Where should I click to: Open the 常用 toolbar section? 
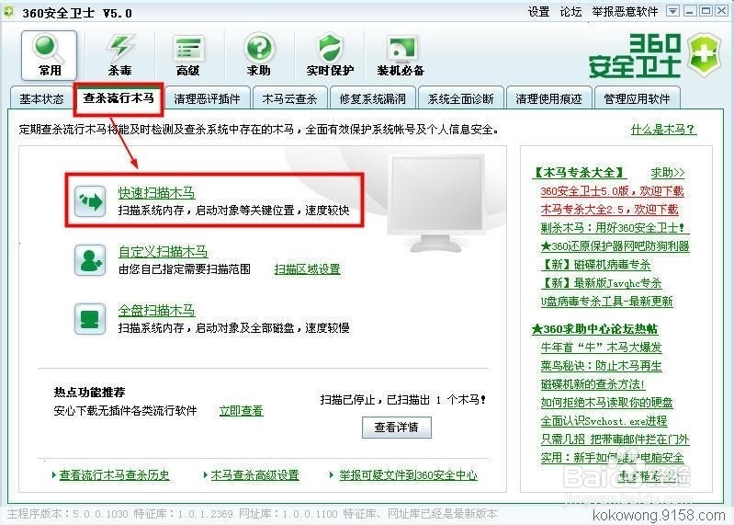coord(50,55)
